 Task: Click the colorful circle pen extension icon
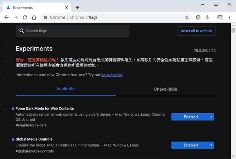click(x=198, y=18)
